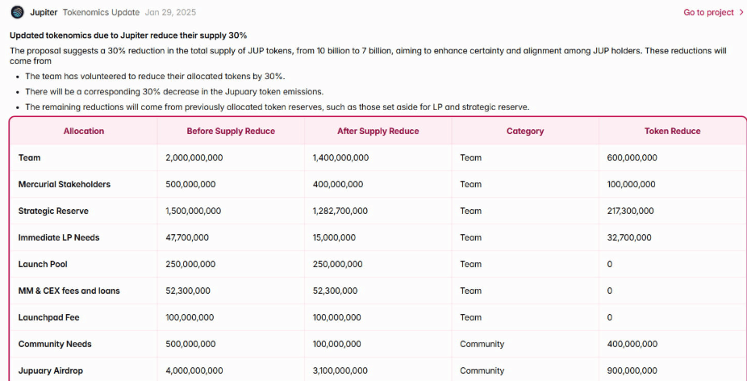747x381 pixels.
Task: Click the Strategic Reserve row label
Action: pos(53,211)
